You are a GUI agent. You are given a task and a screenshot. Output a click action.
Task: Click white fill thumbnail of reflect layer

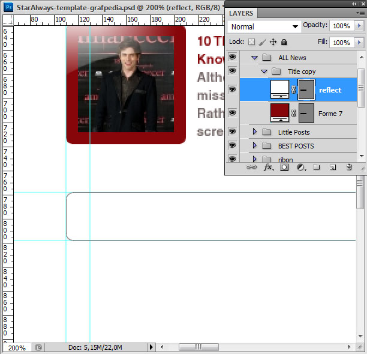[x=279, y=89]
